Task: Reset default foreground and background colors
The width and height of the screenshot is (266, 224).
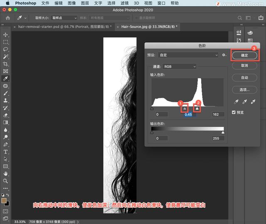Action: 3,195
